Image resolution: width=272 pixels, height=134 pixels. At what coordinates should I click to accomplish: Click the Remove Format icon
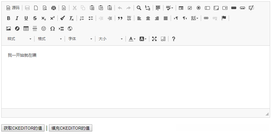click(72, 18)
